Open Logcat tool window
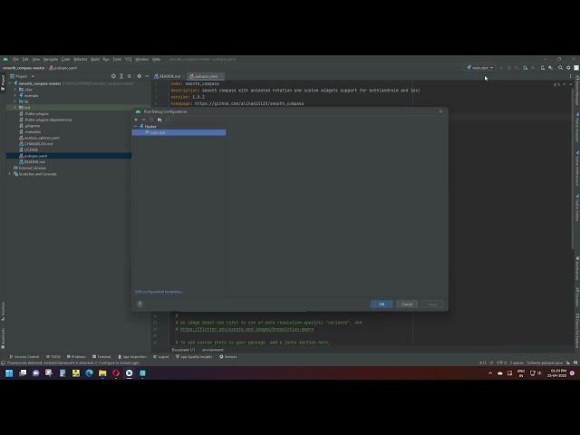Viewport: 580px width, 435px height. [x=161, y=357]
